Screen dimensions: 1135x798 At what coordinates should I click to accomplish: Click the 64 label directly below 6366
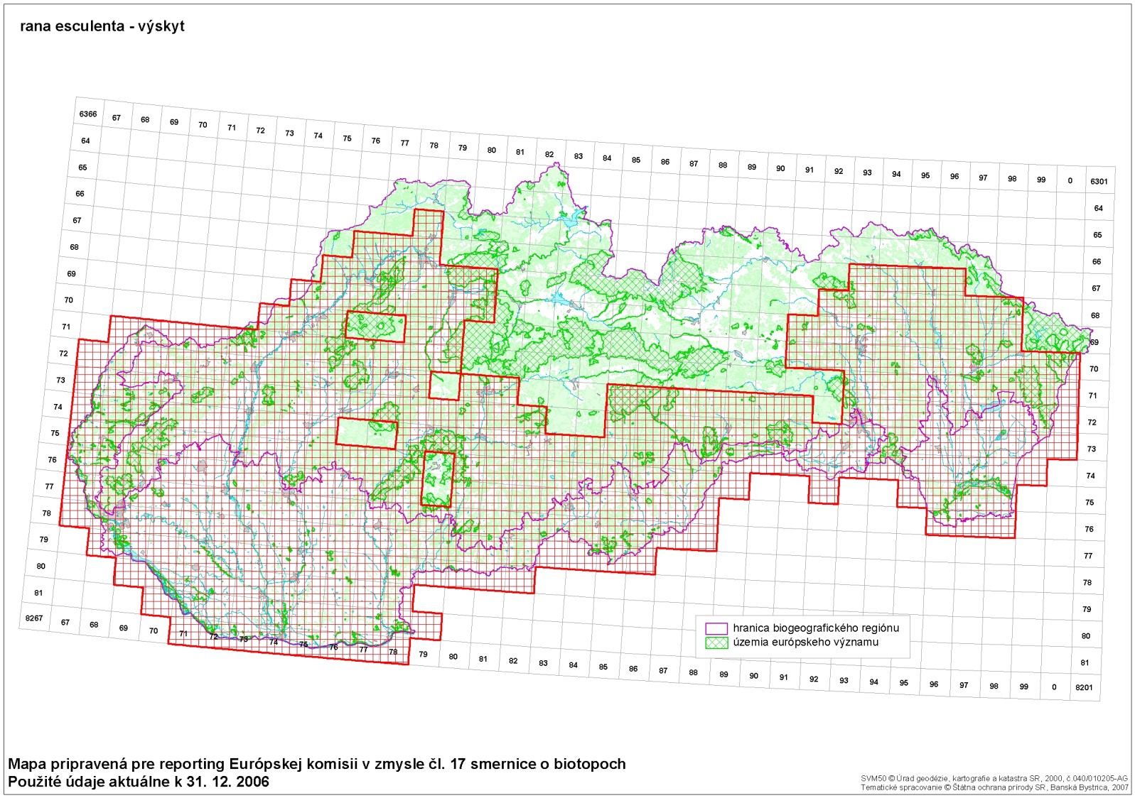[x=85, y=141]
